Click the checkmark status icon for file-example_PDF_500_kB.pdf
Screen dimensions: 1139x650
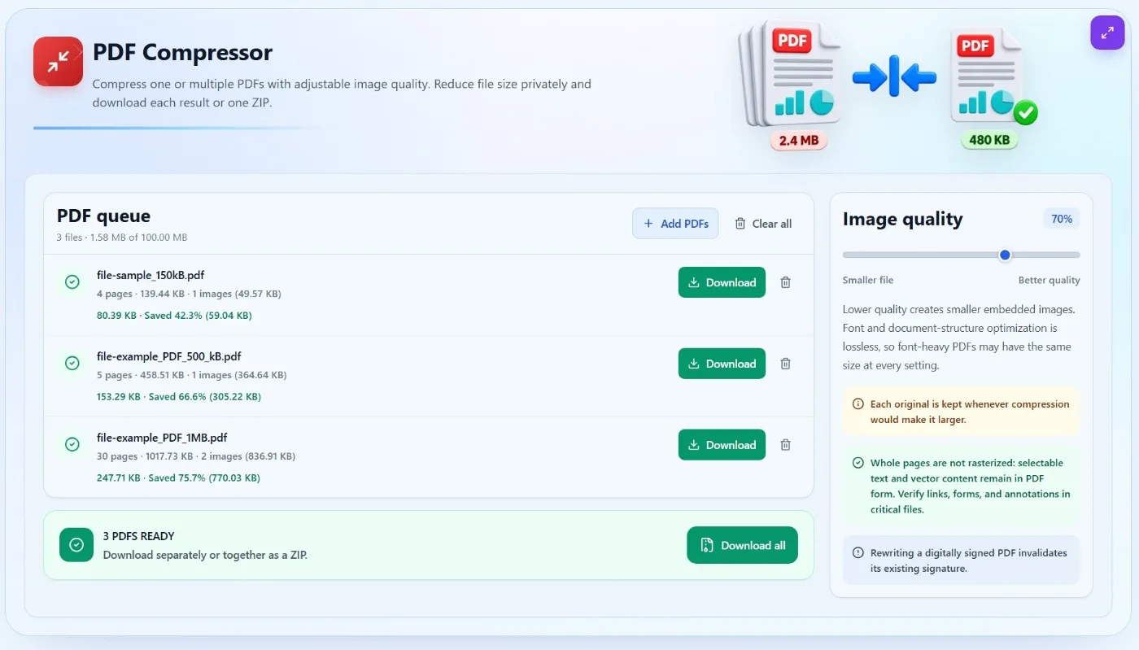click(72, 363)
